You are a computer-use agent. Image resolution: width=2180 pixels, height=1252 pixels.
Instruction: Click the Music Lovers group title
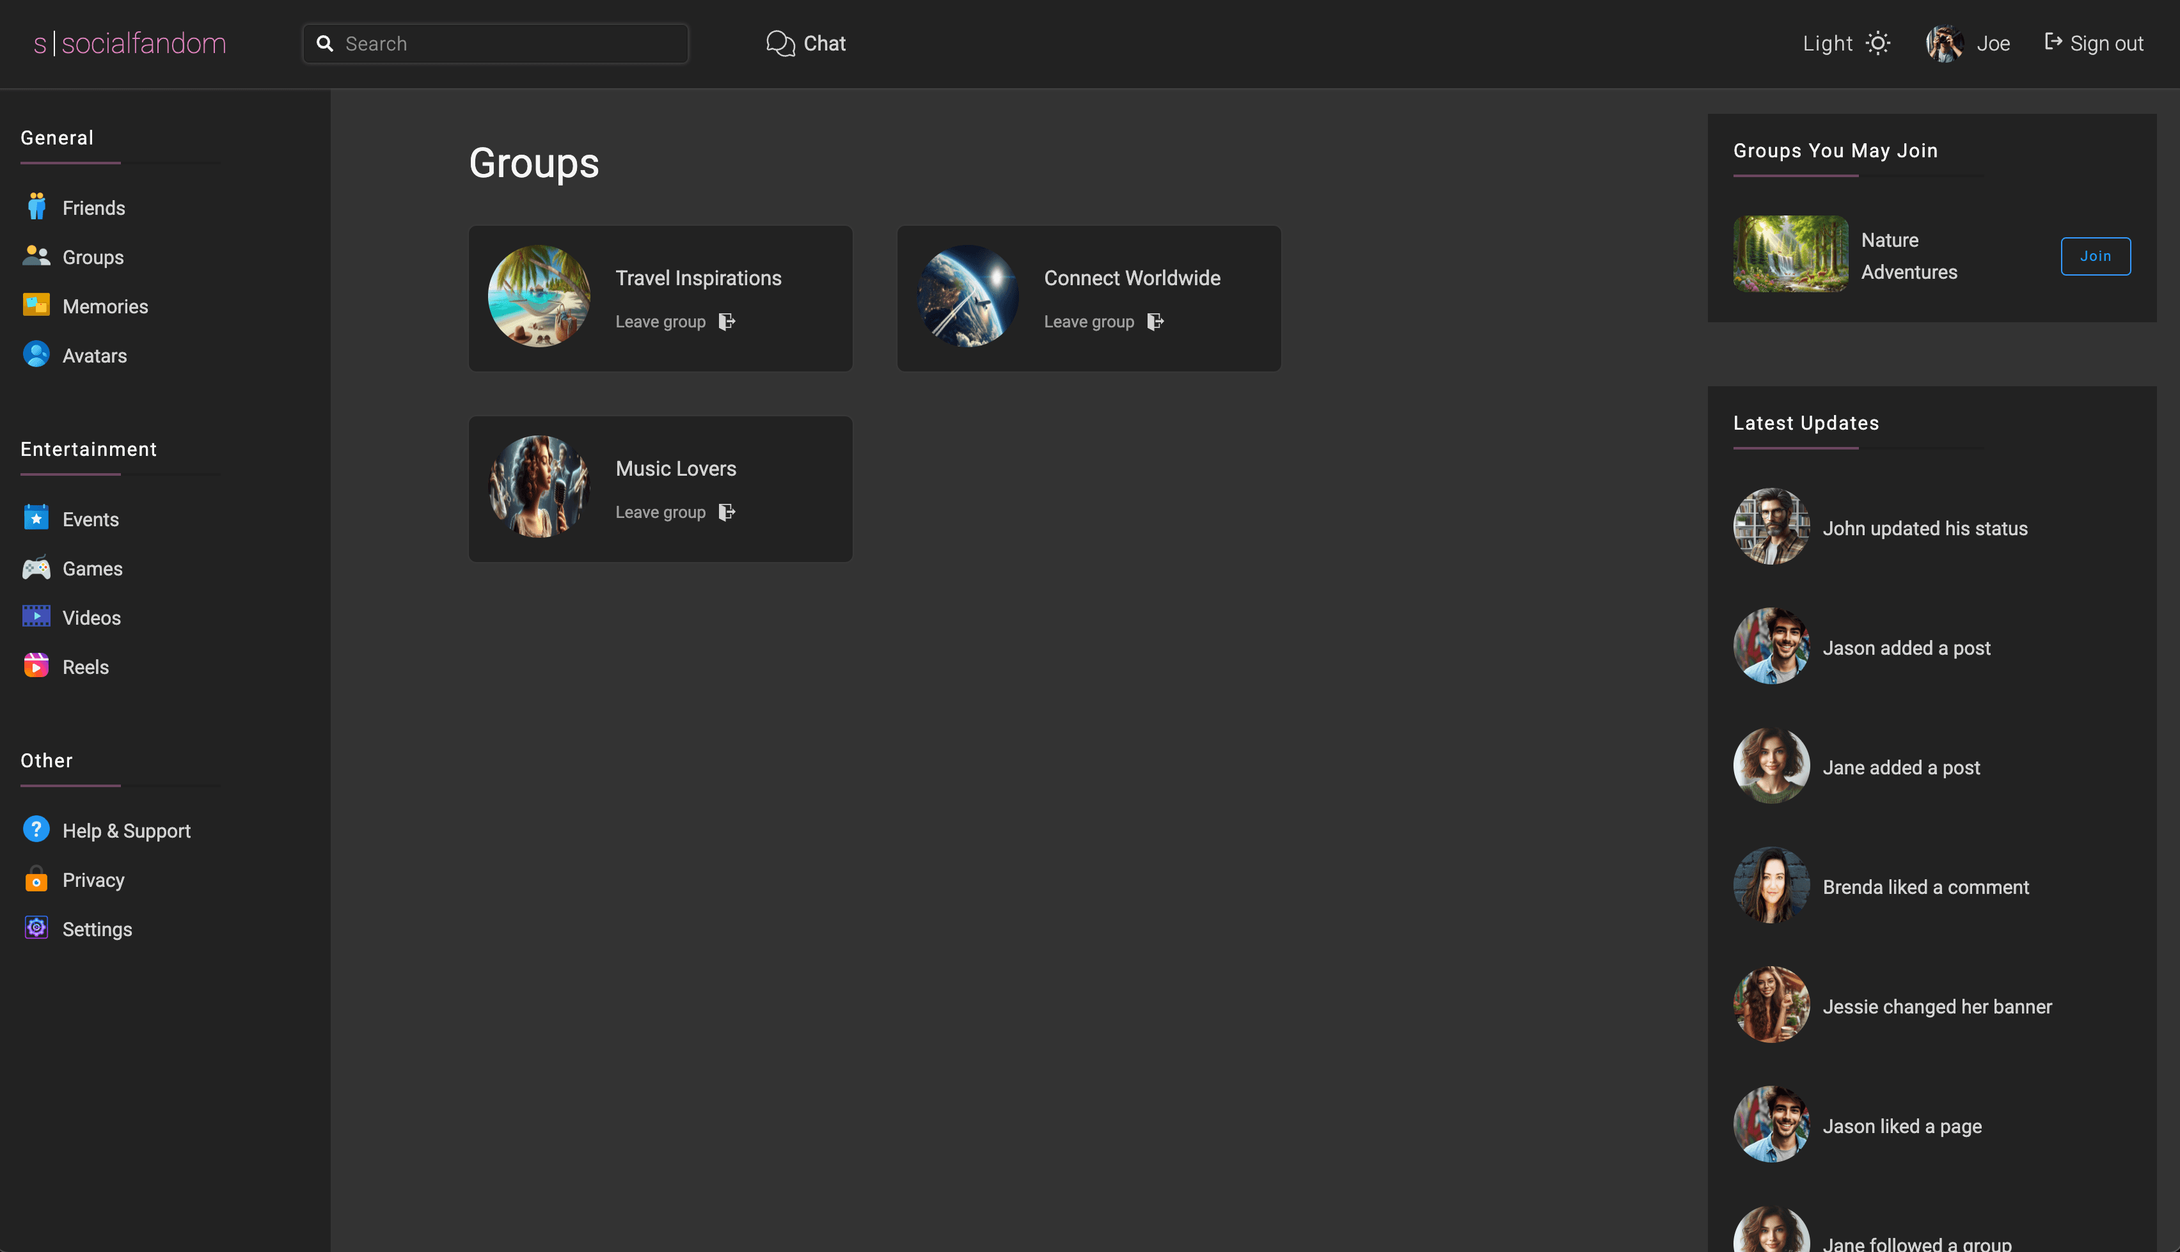coord(676,469)
